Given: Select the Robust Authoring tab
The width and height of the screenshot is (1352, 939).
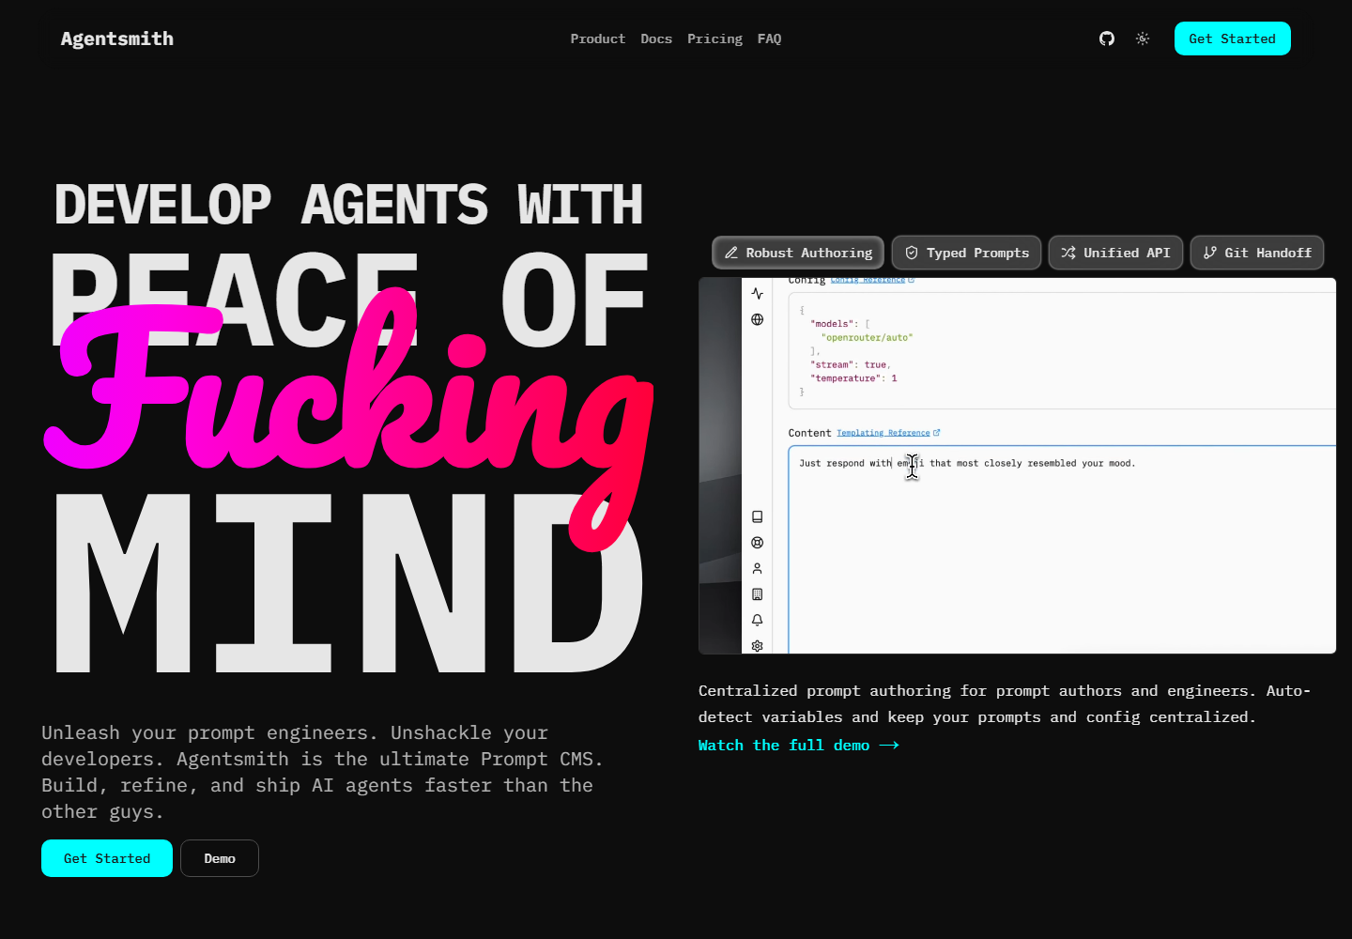Looking at the screenshot, I should coord(798,253).
